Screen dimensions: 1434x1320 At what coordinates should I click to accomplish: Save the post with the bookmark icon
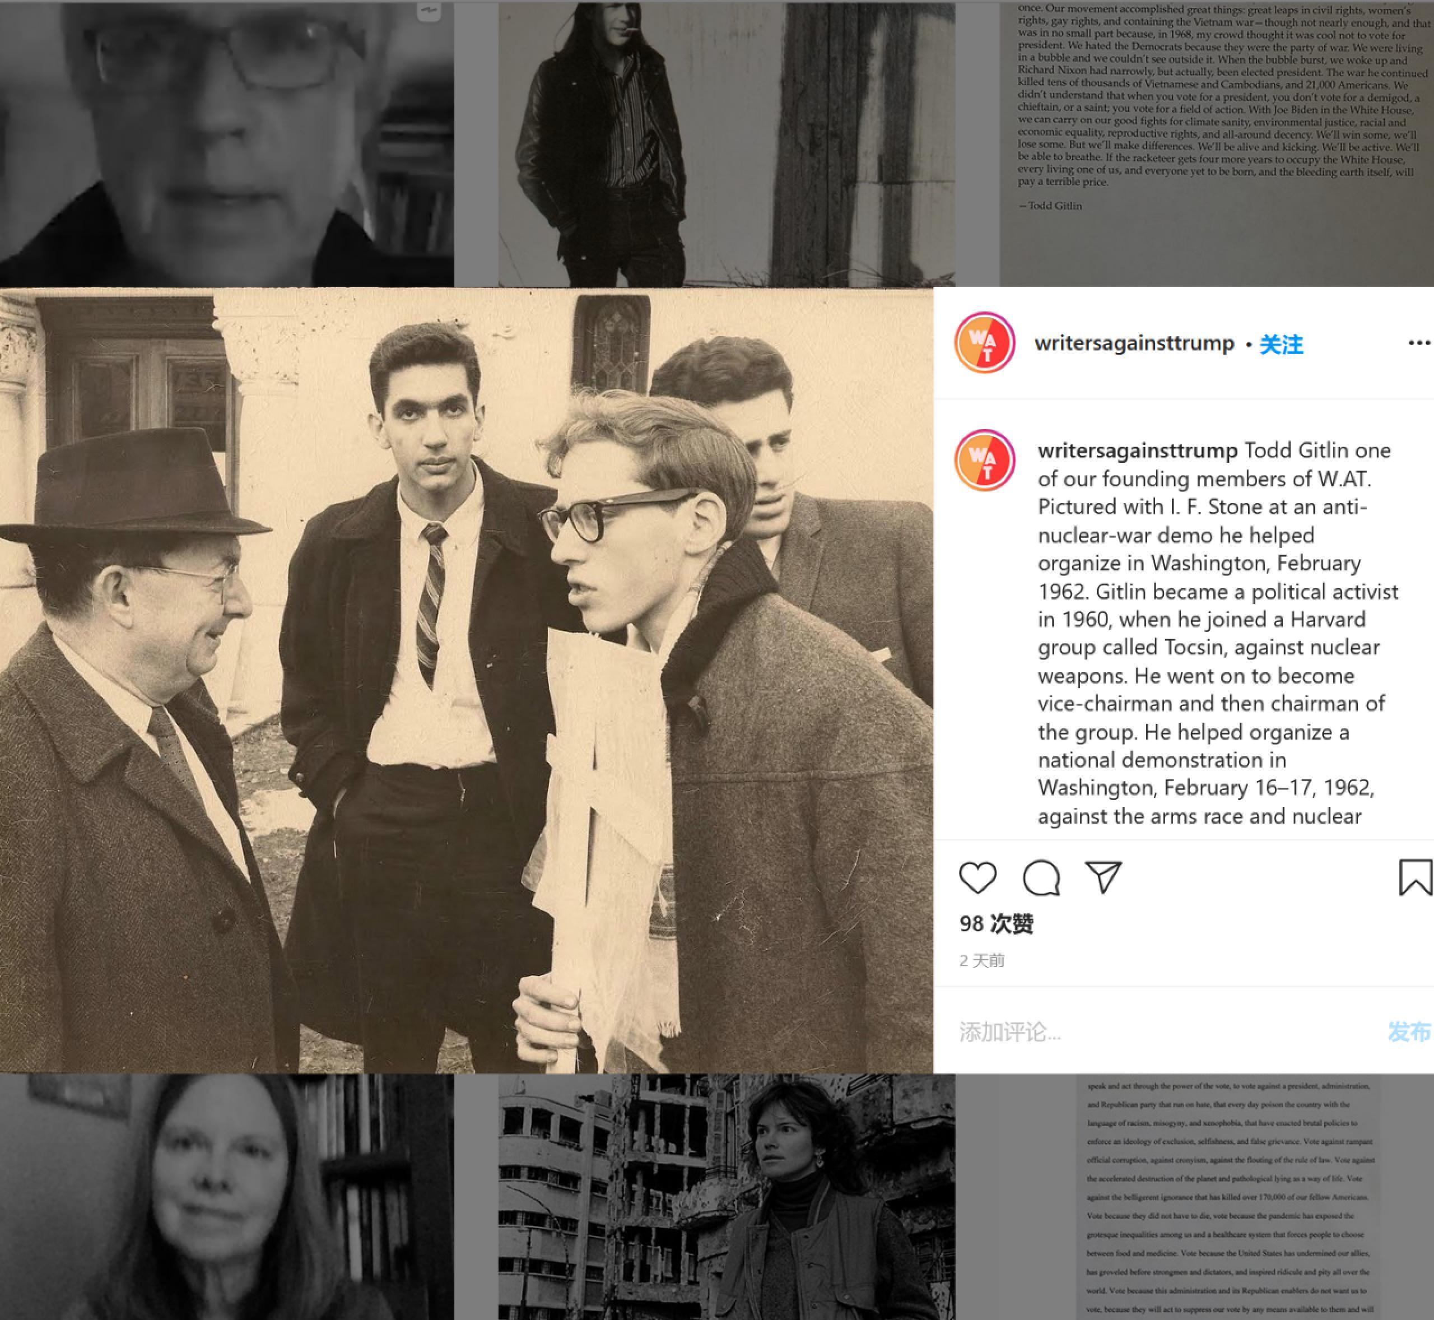pyautogui.click(x=1415, y=878)
